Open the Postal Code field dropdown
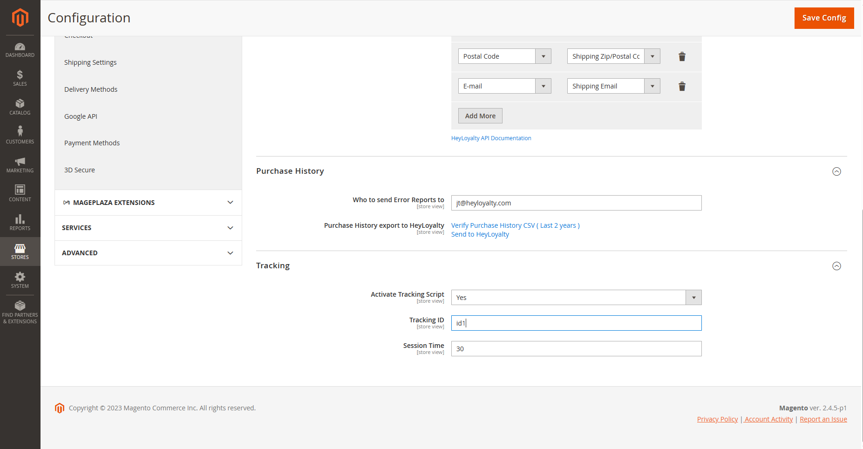This screenshot has height=449, width=863. pyautogui.click(x=504, y=56)
